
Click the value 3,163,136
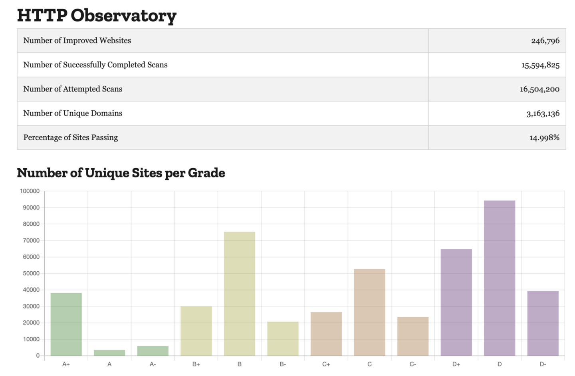[543, 113]
